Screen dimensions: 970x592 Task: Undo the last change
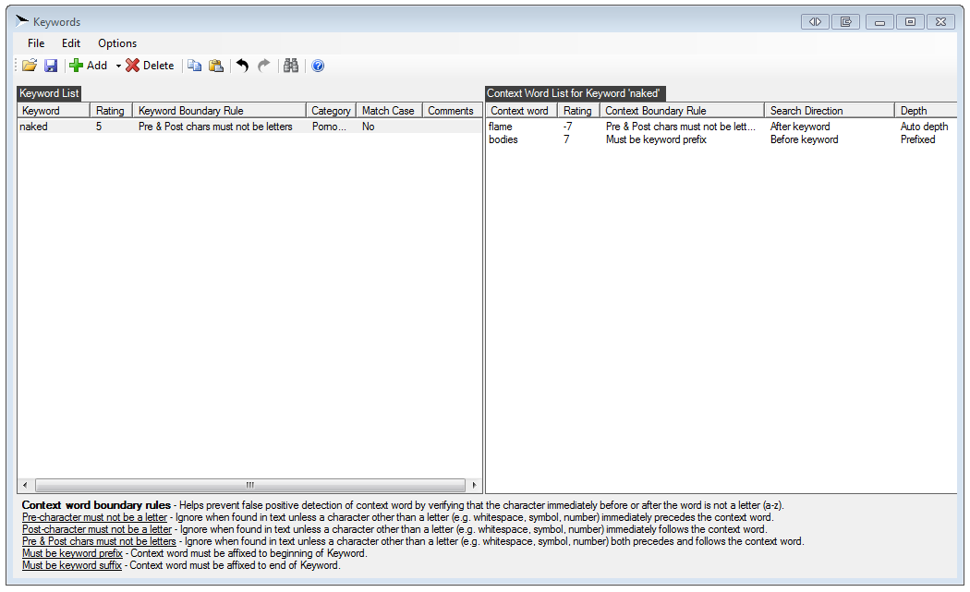click(242, 66)
